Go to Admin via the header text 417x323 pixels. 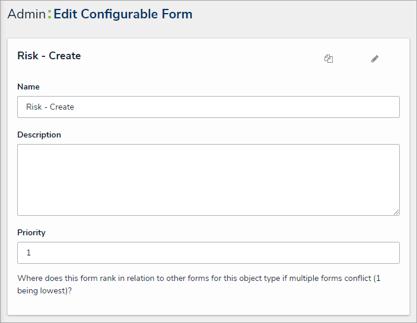pyautogui.click(x=26, y=14)
